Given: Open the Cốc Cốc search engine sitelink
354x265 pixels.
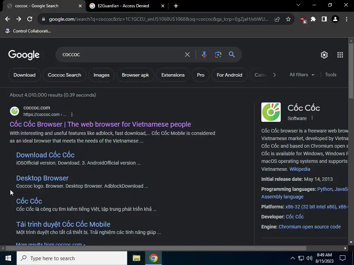Looking at the screenshot, I should (29, 201).
